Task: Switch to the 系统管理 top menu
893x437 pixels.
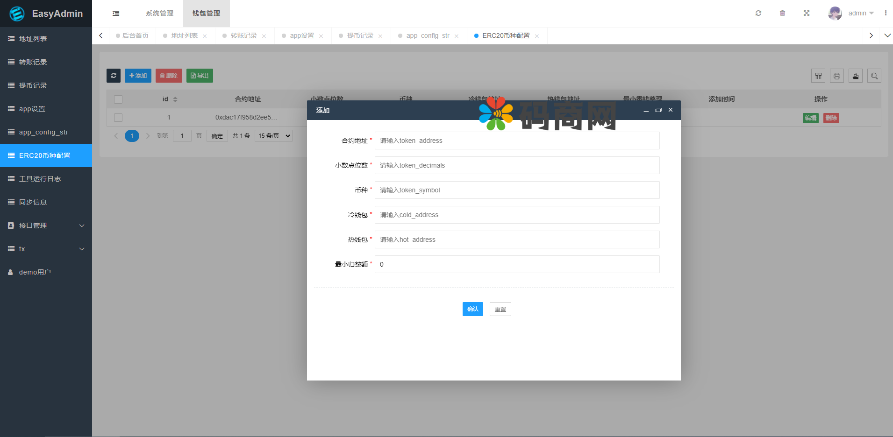Action: (x=159, y=14)
